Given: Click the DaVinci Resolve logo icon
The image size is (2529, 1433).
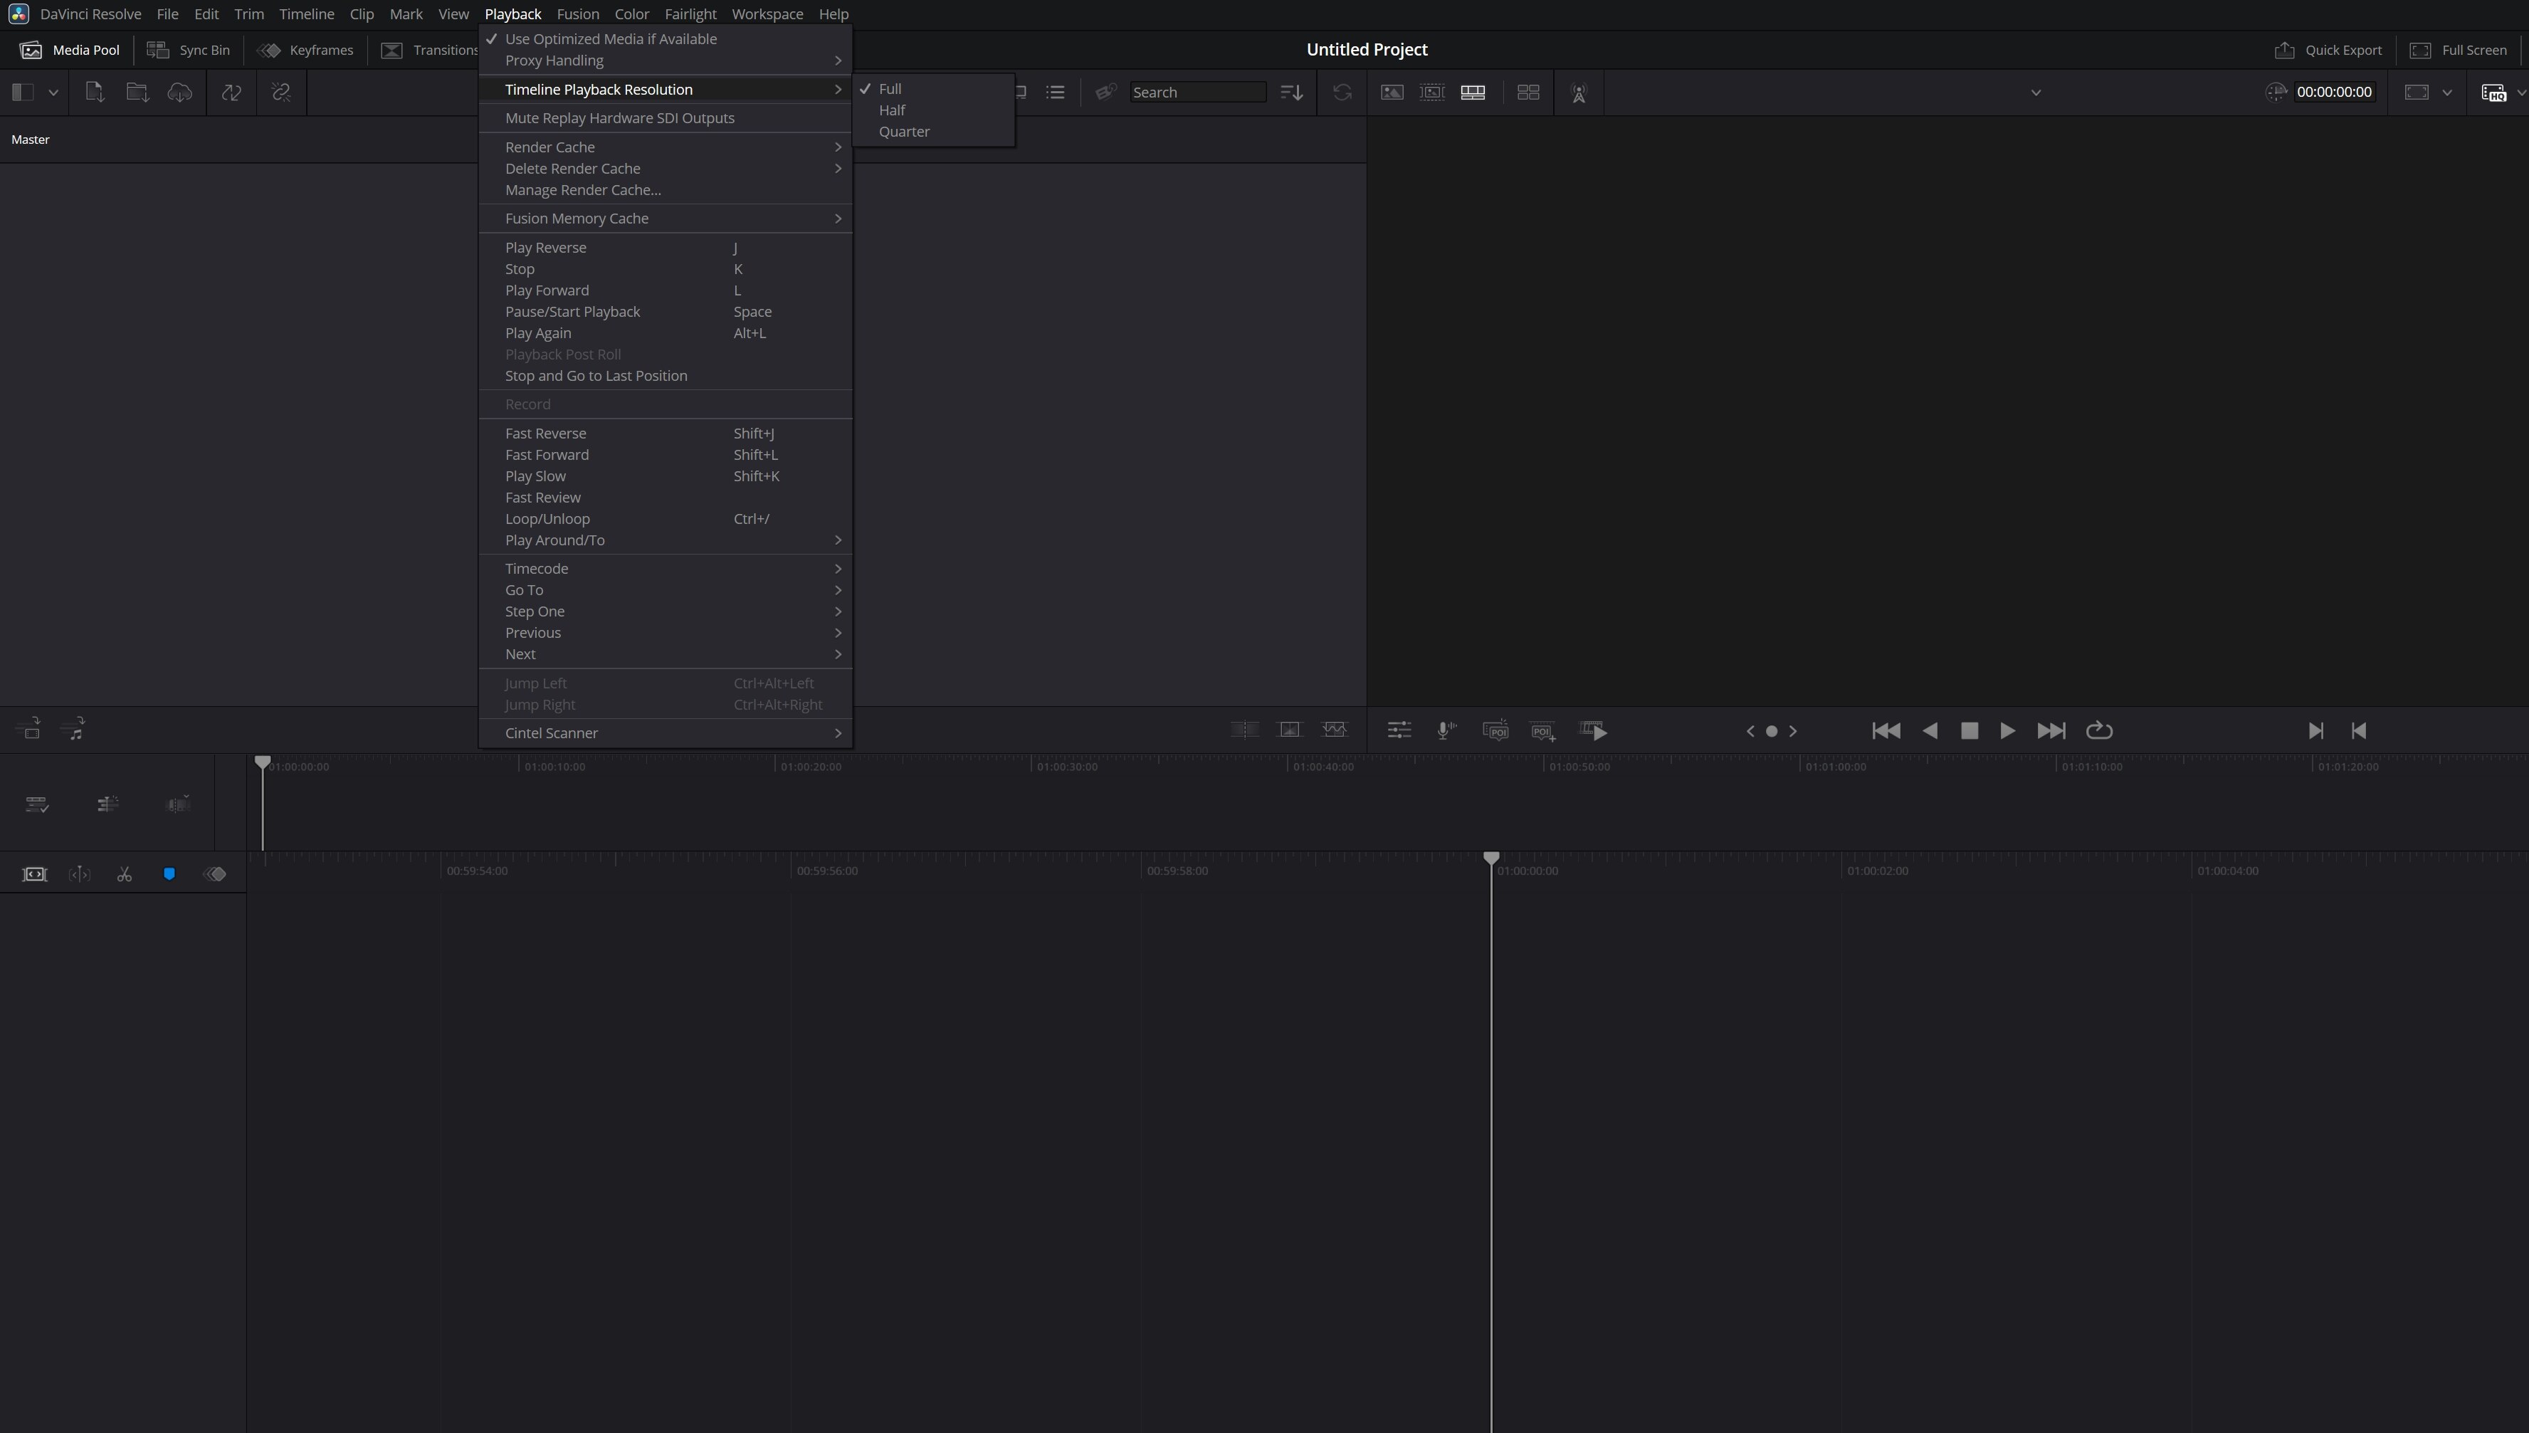Looking at the screenshot, I should 19,14.
